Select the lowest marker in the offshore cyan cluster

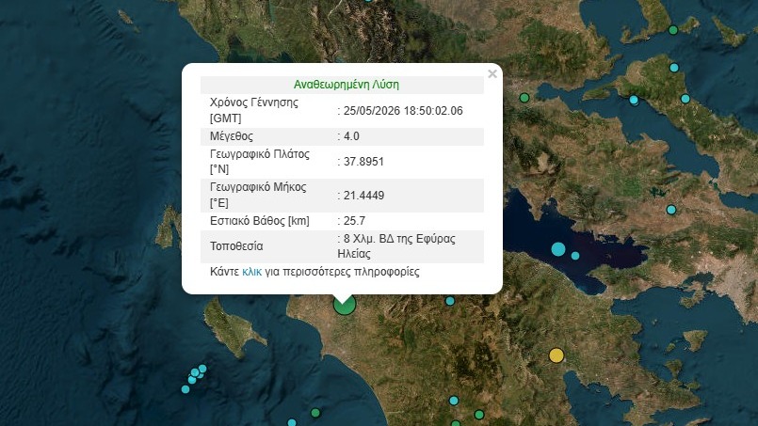tap(185, 388)
